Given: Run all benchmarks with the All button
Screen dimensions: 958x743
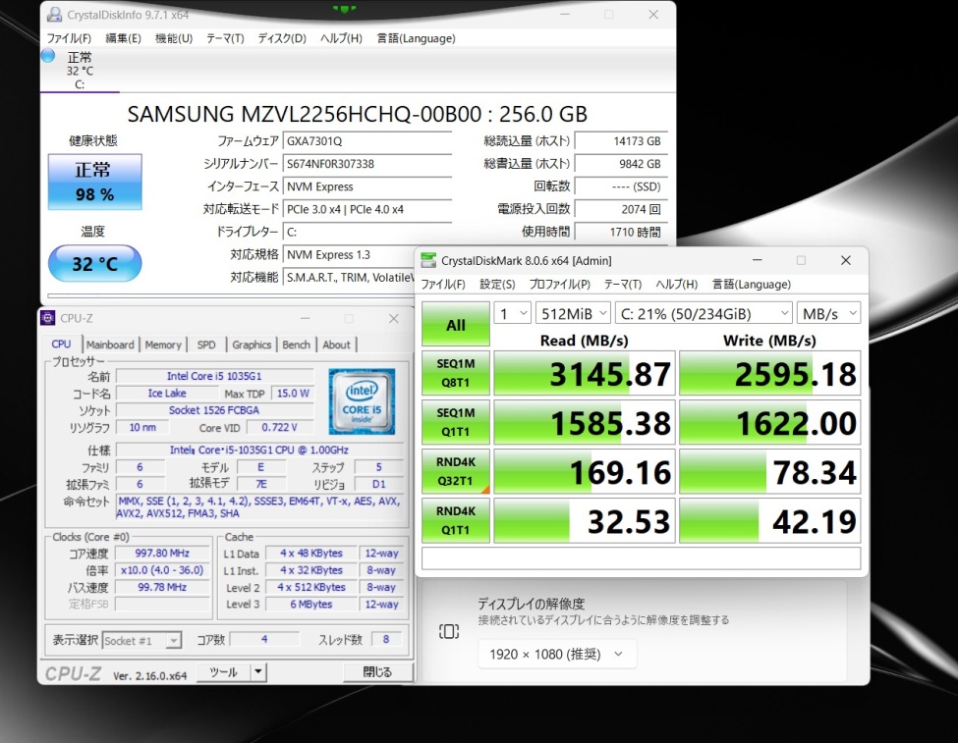Looking at the screenshot, I should pyautogui.click(x=456, y=324).
